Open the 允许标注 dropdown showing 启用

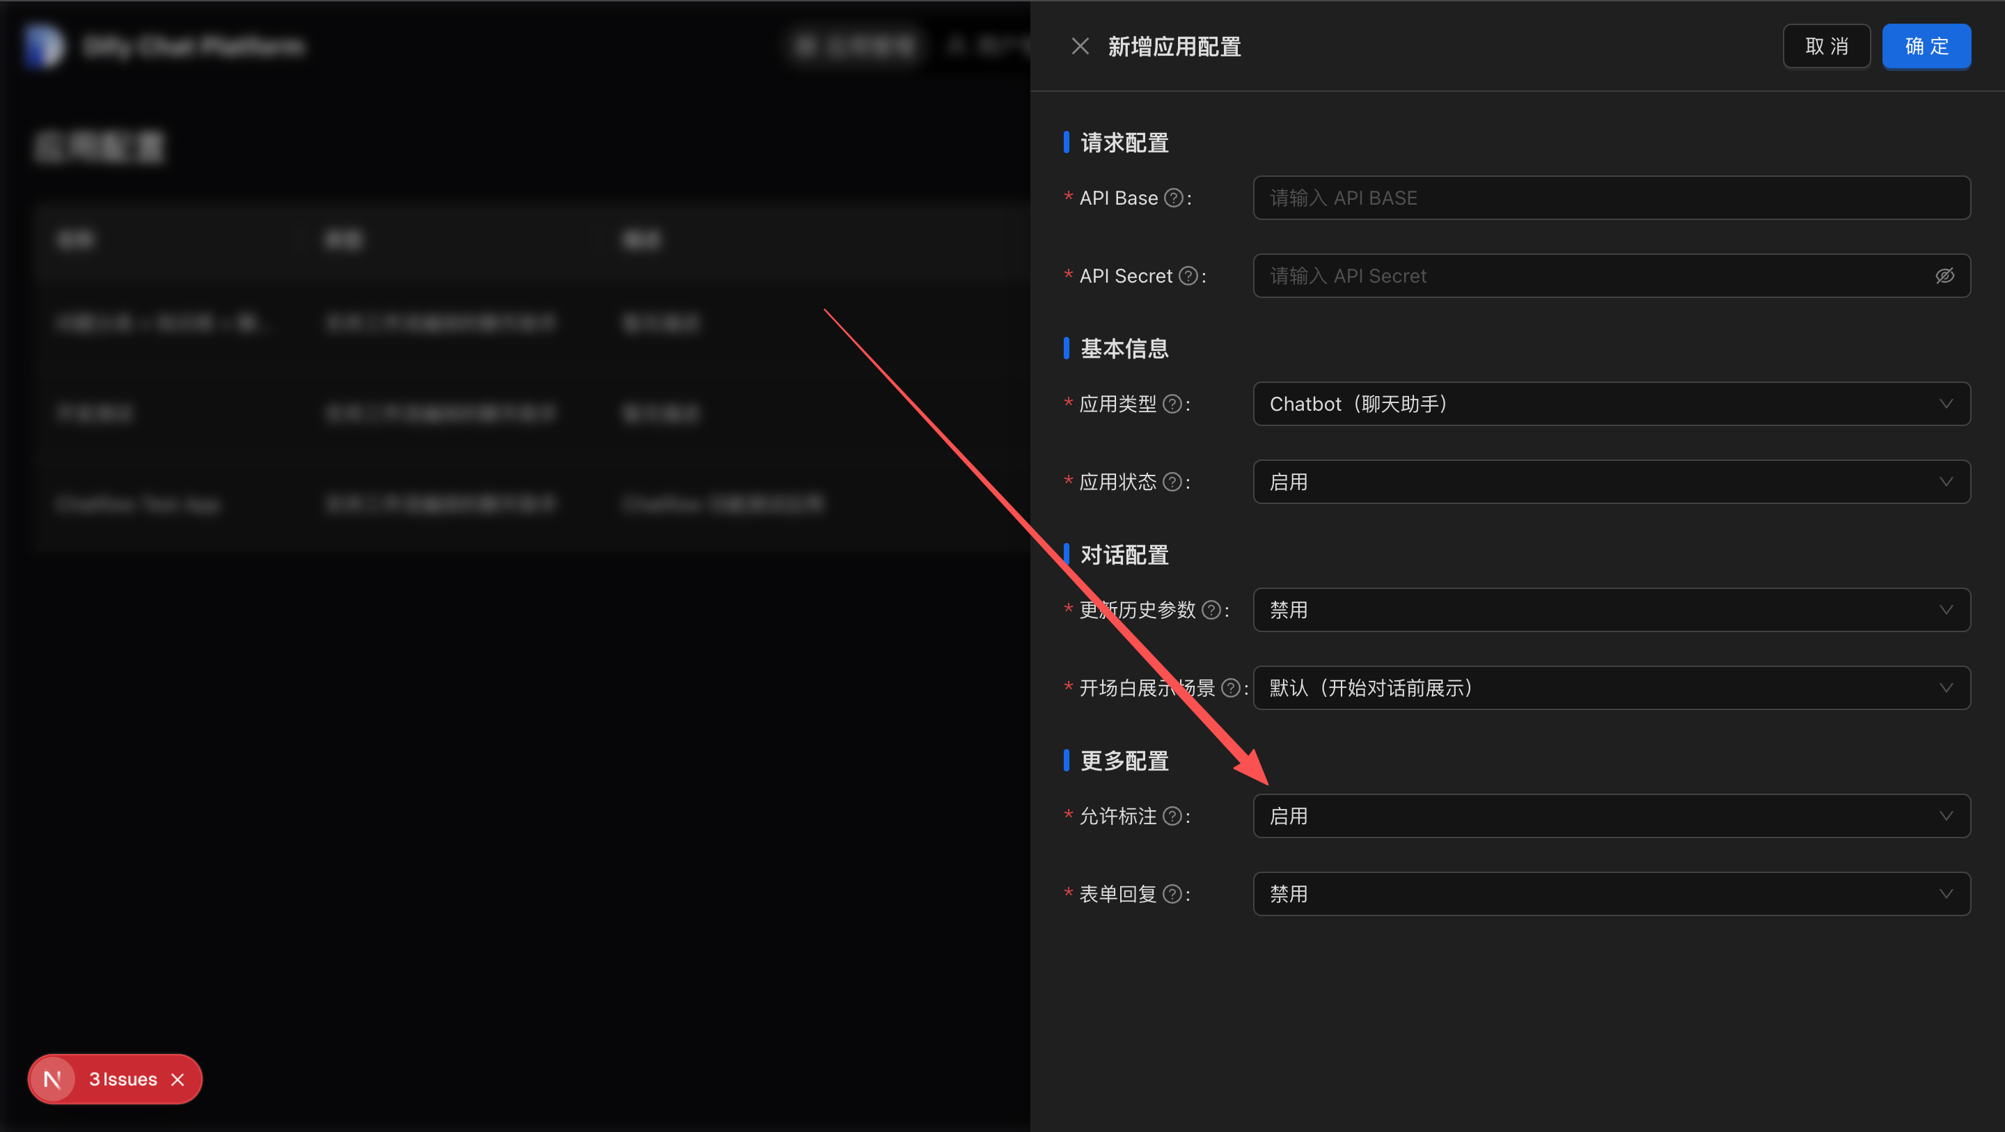1611,816
